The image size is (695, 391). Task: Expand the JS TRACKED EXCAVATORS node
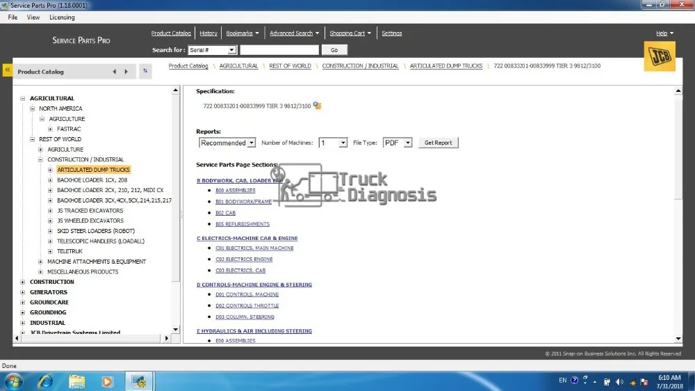point(50,211)
